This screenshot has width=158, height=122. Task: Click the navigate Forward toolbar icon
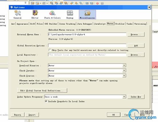point(44,3)
